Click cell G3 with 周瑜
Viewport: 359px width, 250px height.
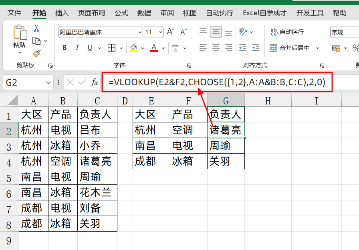pyautogui.click(x=226, y=146)
